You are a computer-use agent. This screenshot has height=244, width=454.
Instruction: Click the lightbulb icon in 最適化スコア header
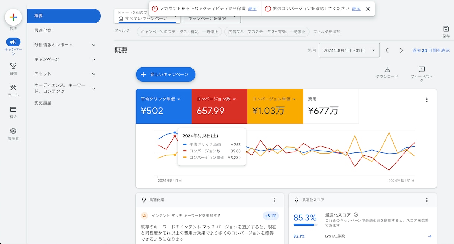(x=297, y=200)
